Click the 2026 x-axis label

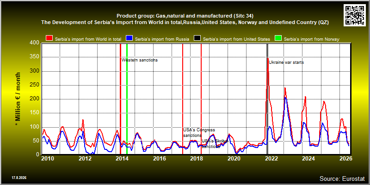[x=346, y=159]
